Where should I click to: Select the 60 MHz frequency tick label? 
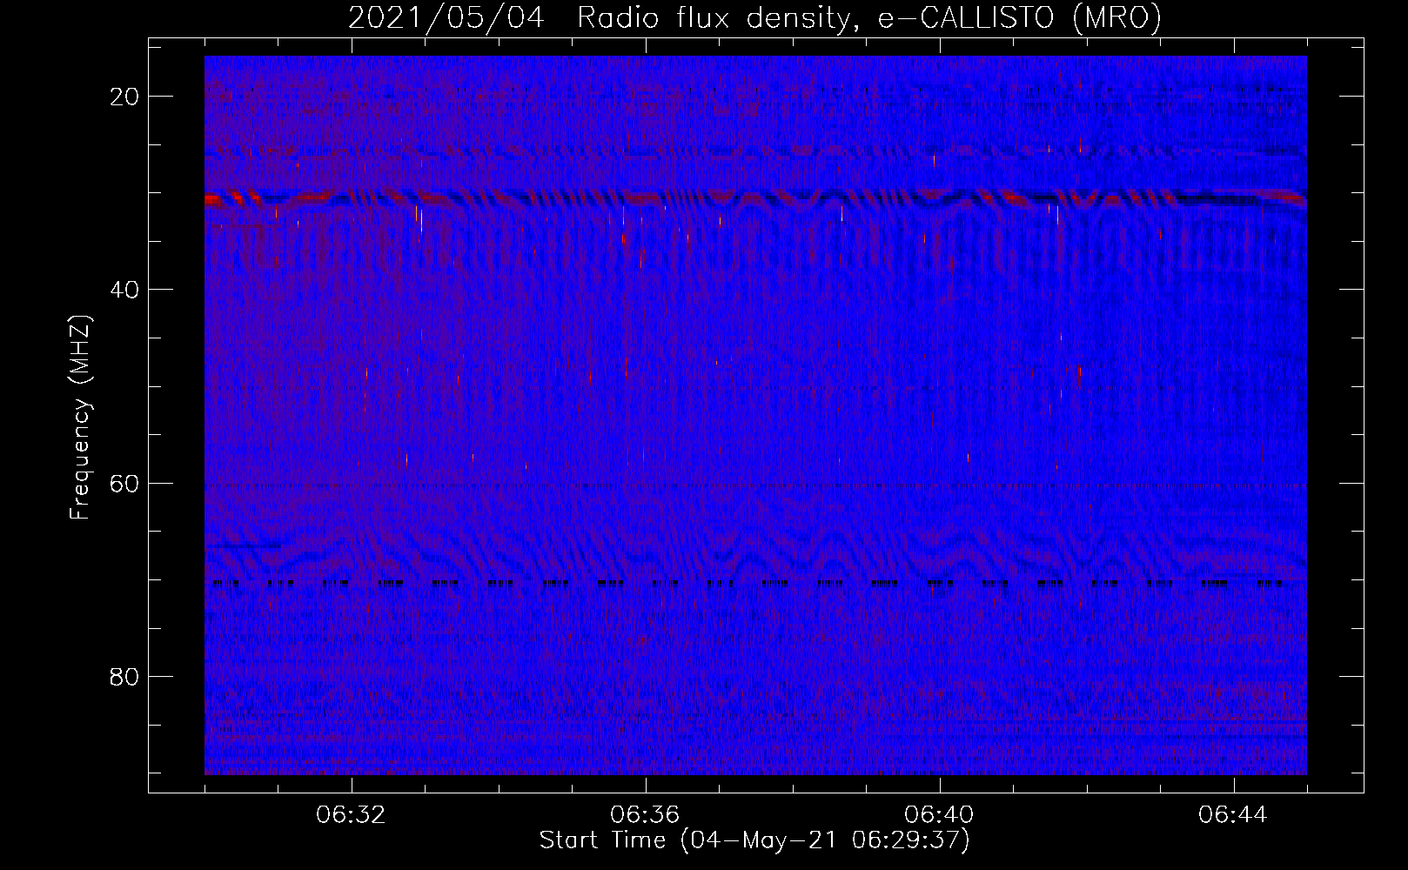coord(125,483)
